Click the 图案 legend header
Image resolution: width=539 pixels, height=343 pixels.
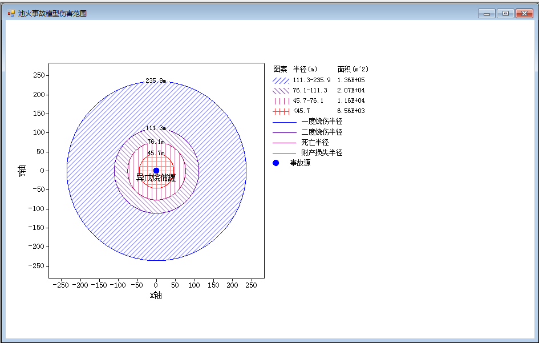pyautogui.click(x=280, y=70)
